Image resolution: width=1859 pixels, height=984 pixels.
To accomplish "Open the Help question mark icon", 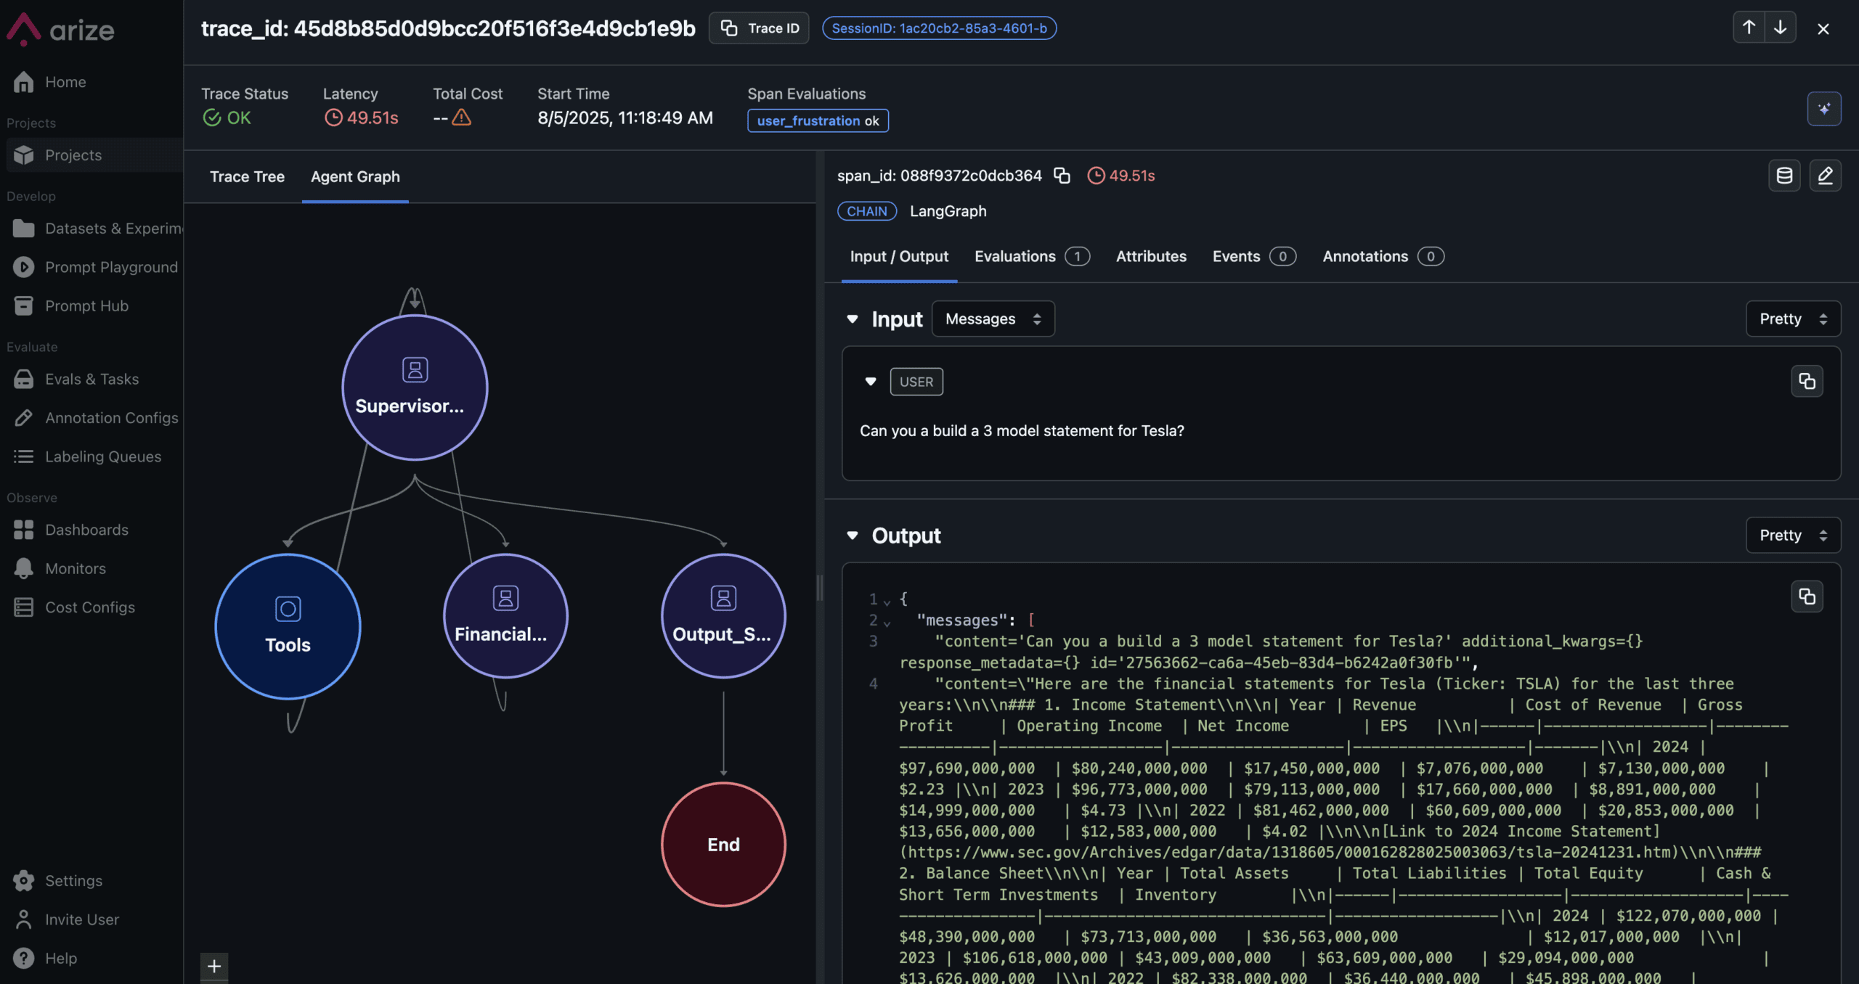I will [x=23, y=958].
